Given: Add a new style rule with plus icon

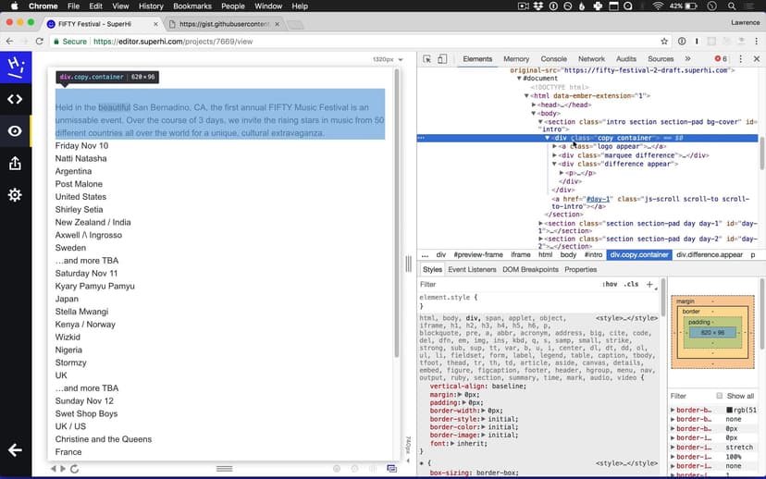Looking at the screenshot, I should coord(649,284).
